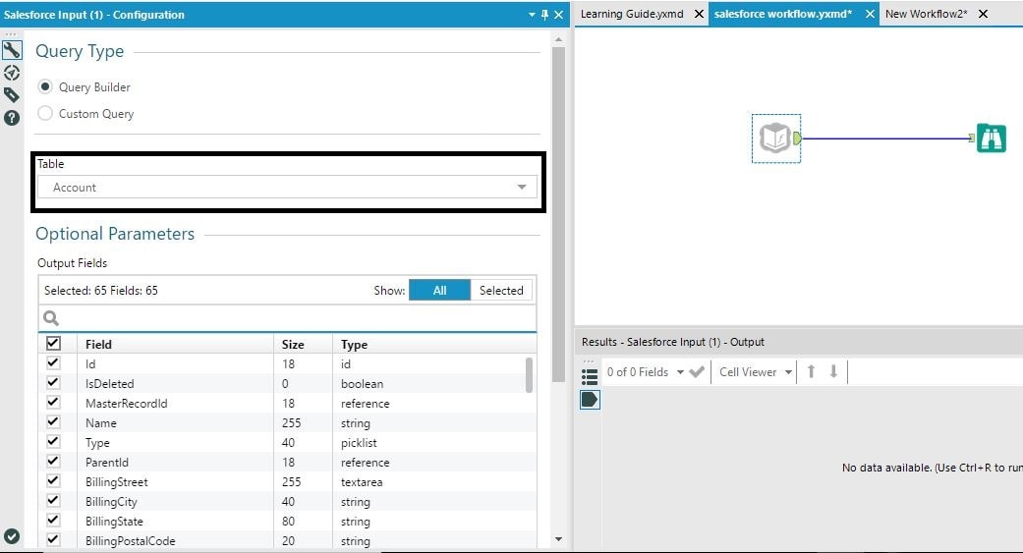Screen dimensions: 1023x553
Task: Switch to the New Workflow2 tab
Action: tap(927, 14)
